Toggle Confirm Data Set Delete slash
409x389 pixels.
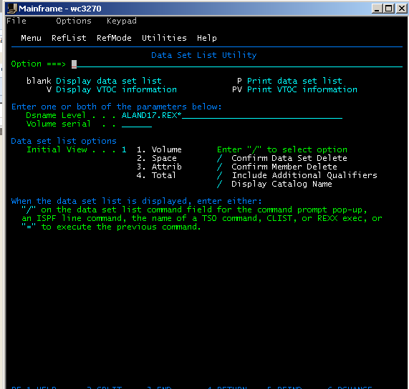(220, 158)
